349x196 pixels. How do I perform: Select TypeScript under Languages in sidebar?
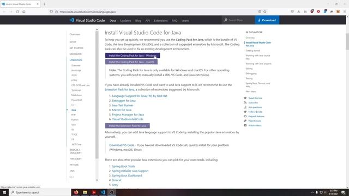coord(76,90)
